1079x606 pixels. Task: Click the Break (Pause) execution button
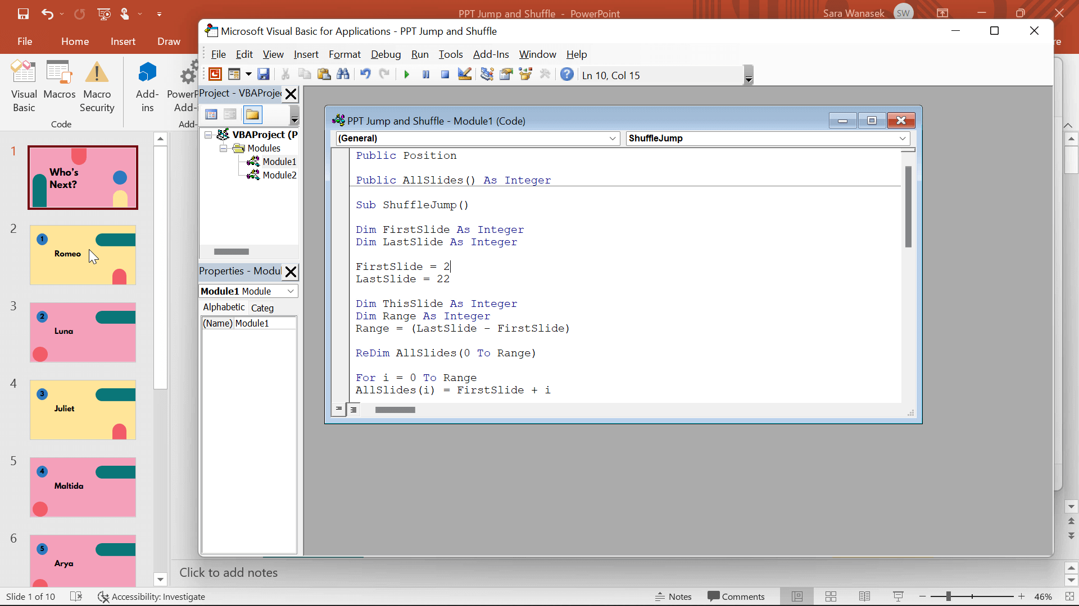click(x=426, y=75)
